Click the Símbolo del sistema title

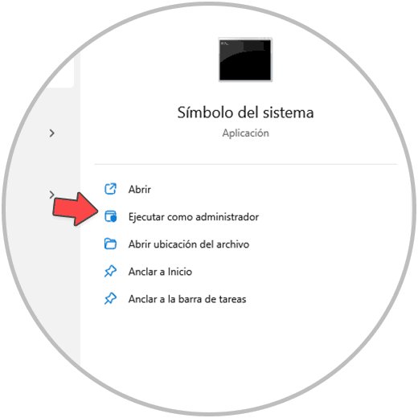coord(245,113)
